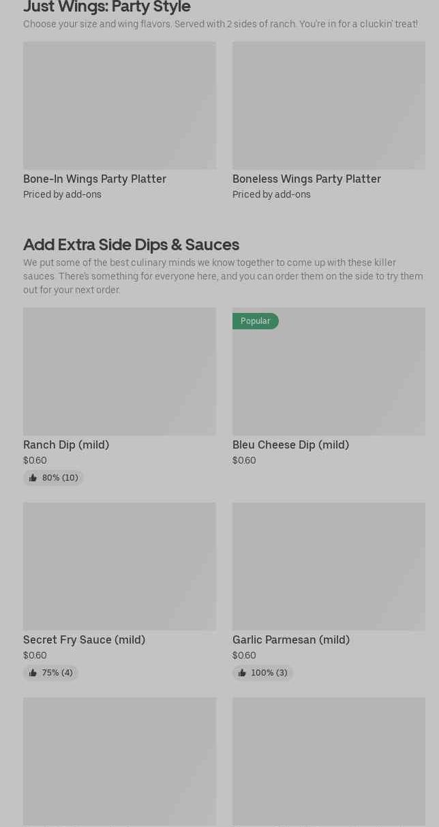Choose Ranch Dip (mild) item name

tap(66, 445)
